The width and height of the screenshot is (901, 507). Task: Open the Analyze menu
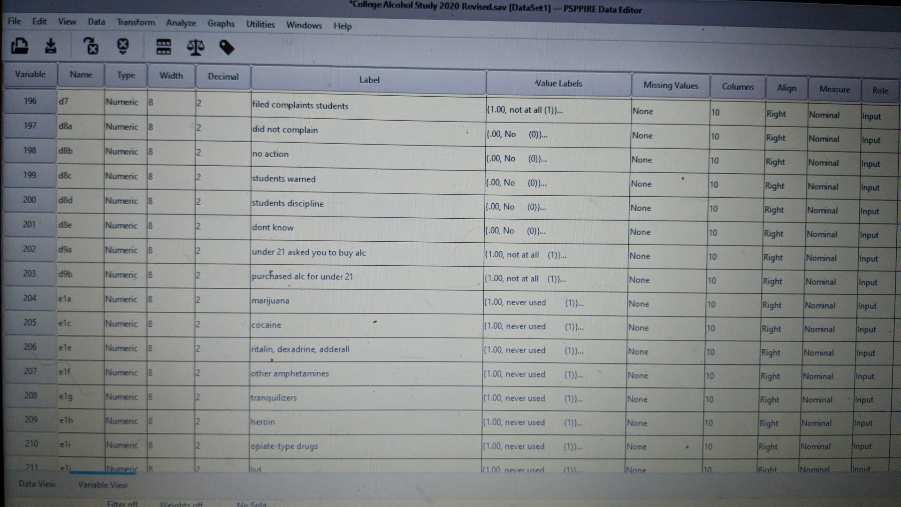point(181,23)
